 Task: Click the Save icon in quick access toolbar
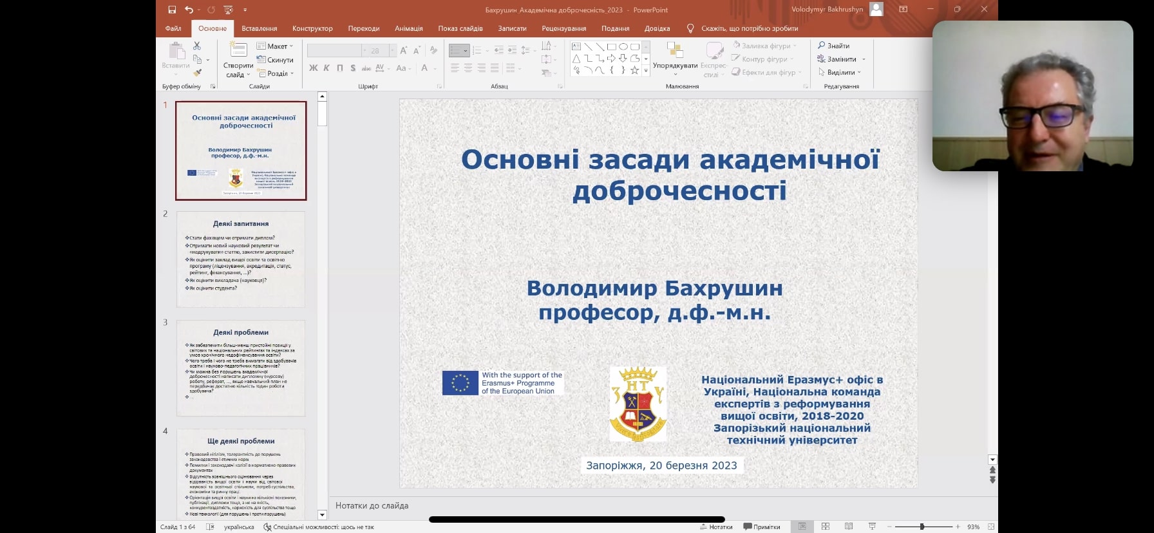(x=172, y=10)
